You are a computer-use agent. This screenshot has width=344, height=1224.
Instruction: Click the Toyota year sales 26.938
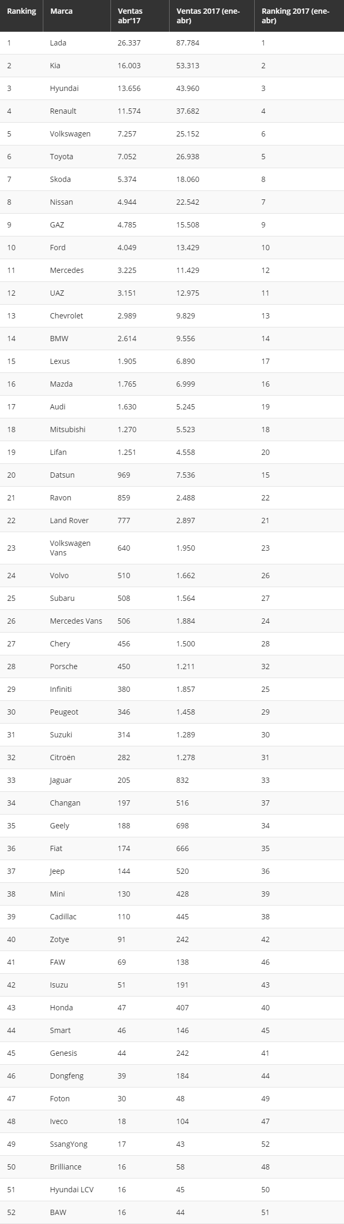(188, 157)
